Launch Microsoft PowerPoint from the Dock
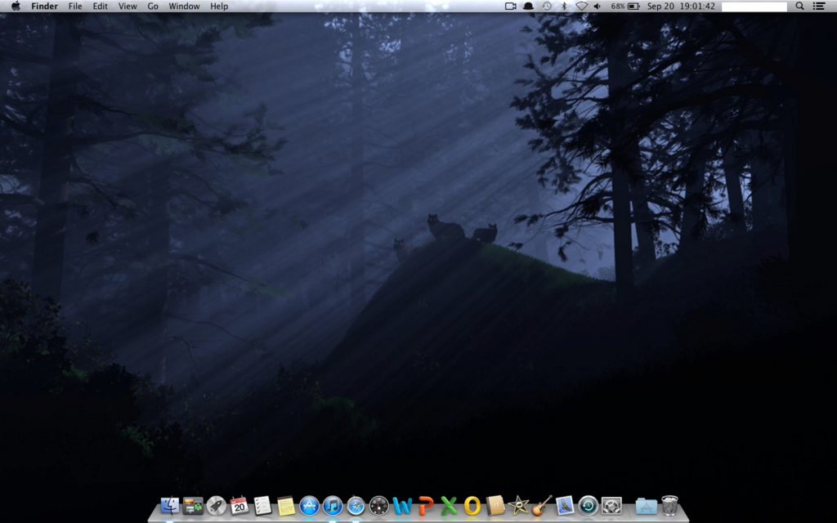837x523 pixels. [425, 505]
